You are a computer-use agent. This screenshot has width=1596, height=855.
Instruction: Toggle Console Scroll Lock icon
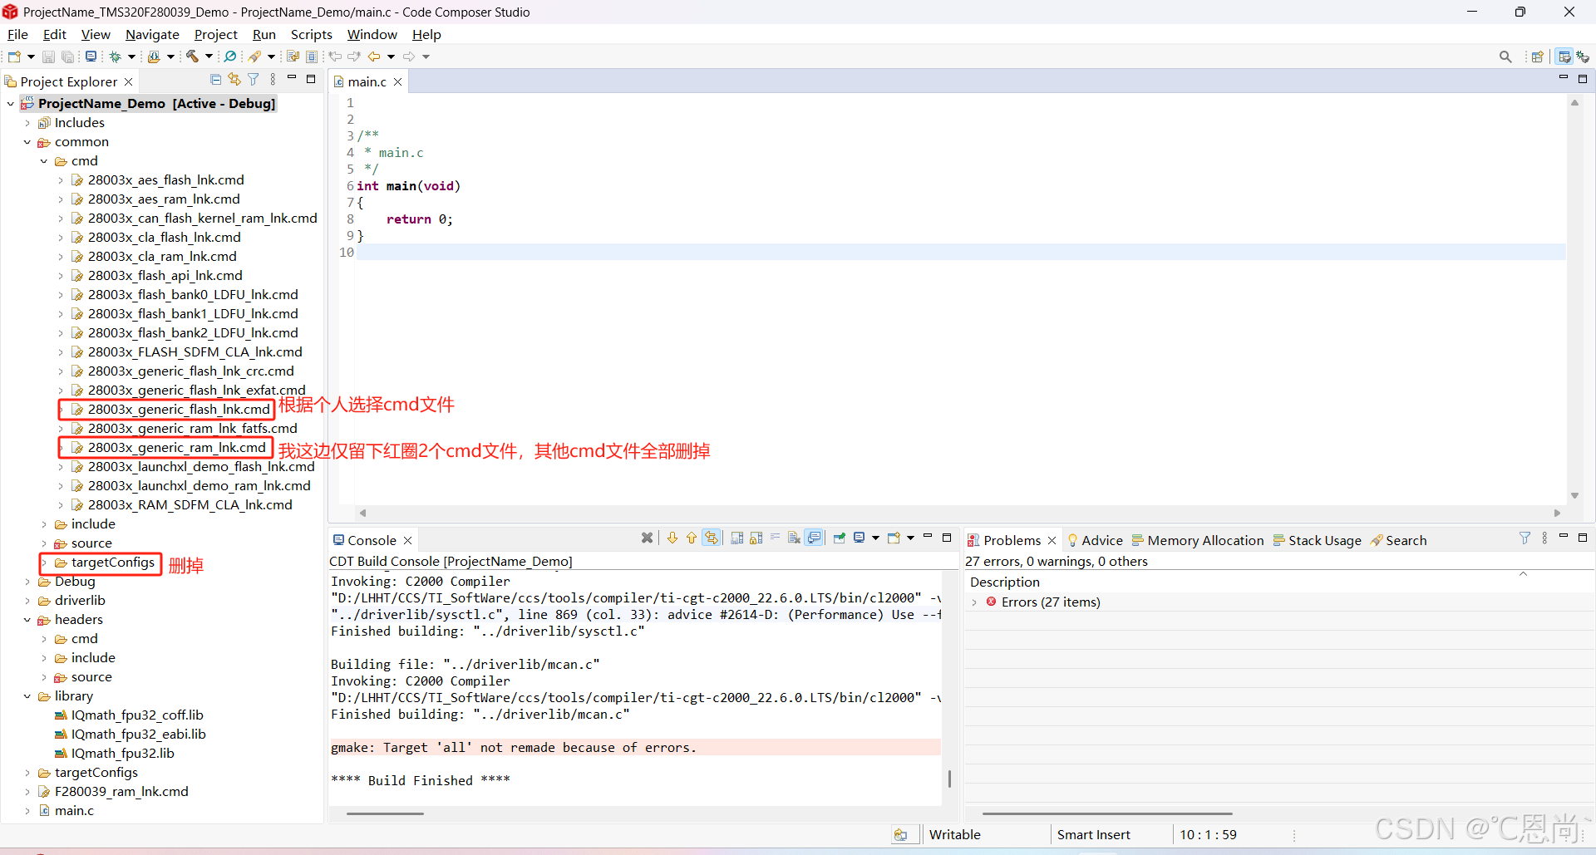pos(756,538)
